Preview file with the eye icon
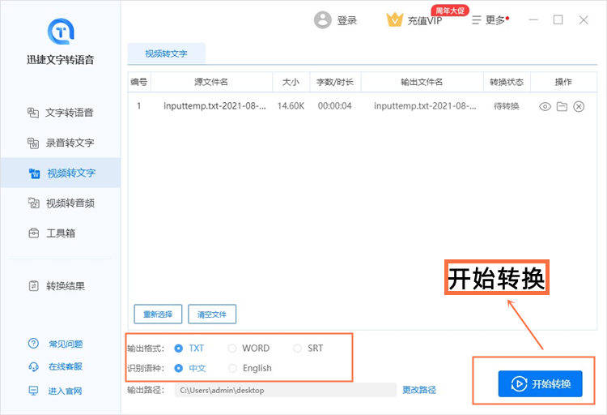 [545, 106]
